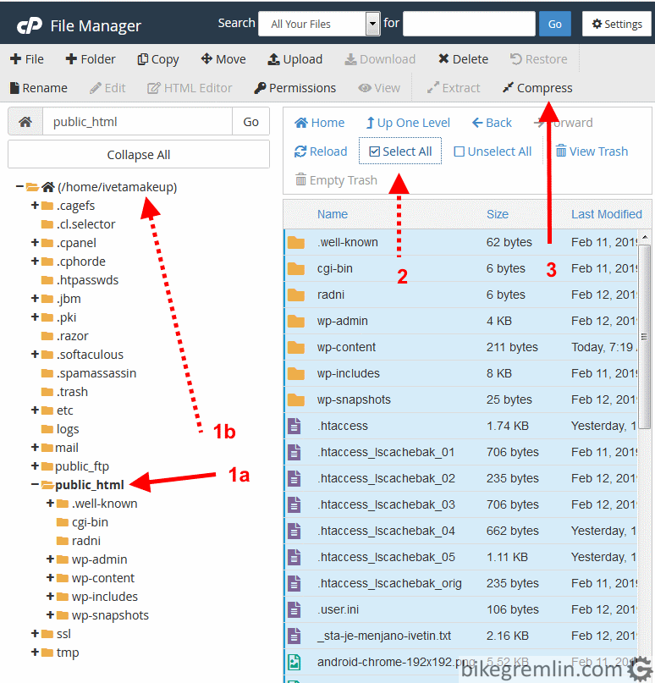Compress the selected files
655x683 pixels.
point(537,88)
